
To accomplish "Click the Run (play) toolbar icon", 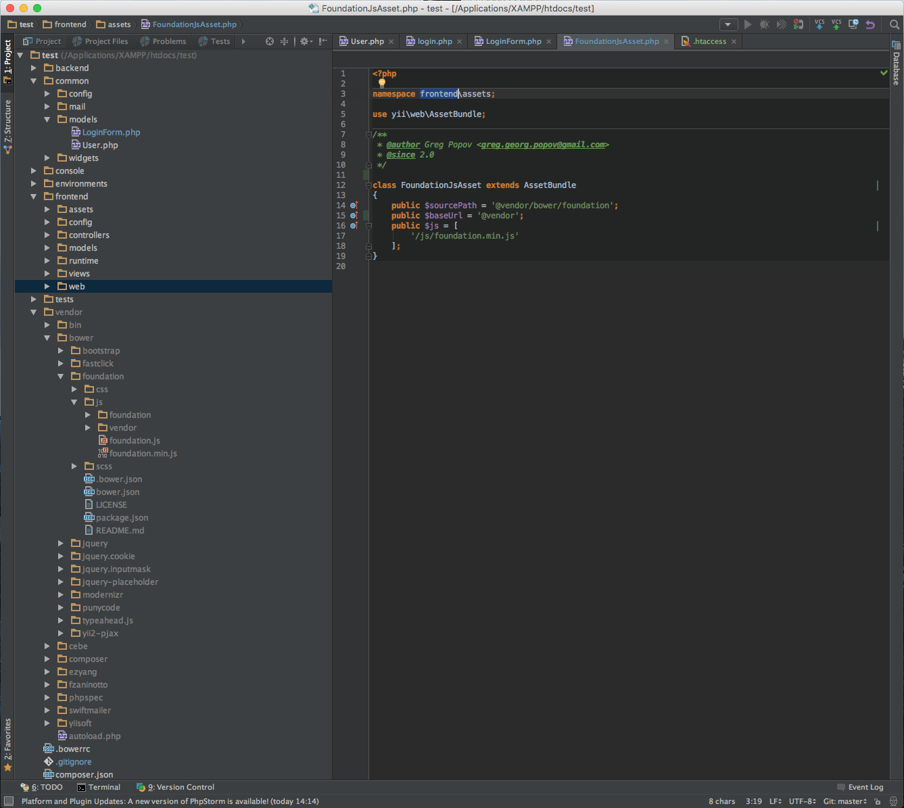I will (x=748, y=24).
